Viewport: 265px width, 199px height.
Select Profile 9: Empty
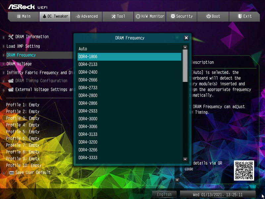(23, 159)
